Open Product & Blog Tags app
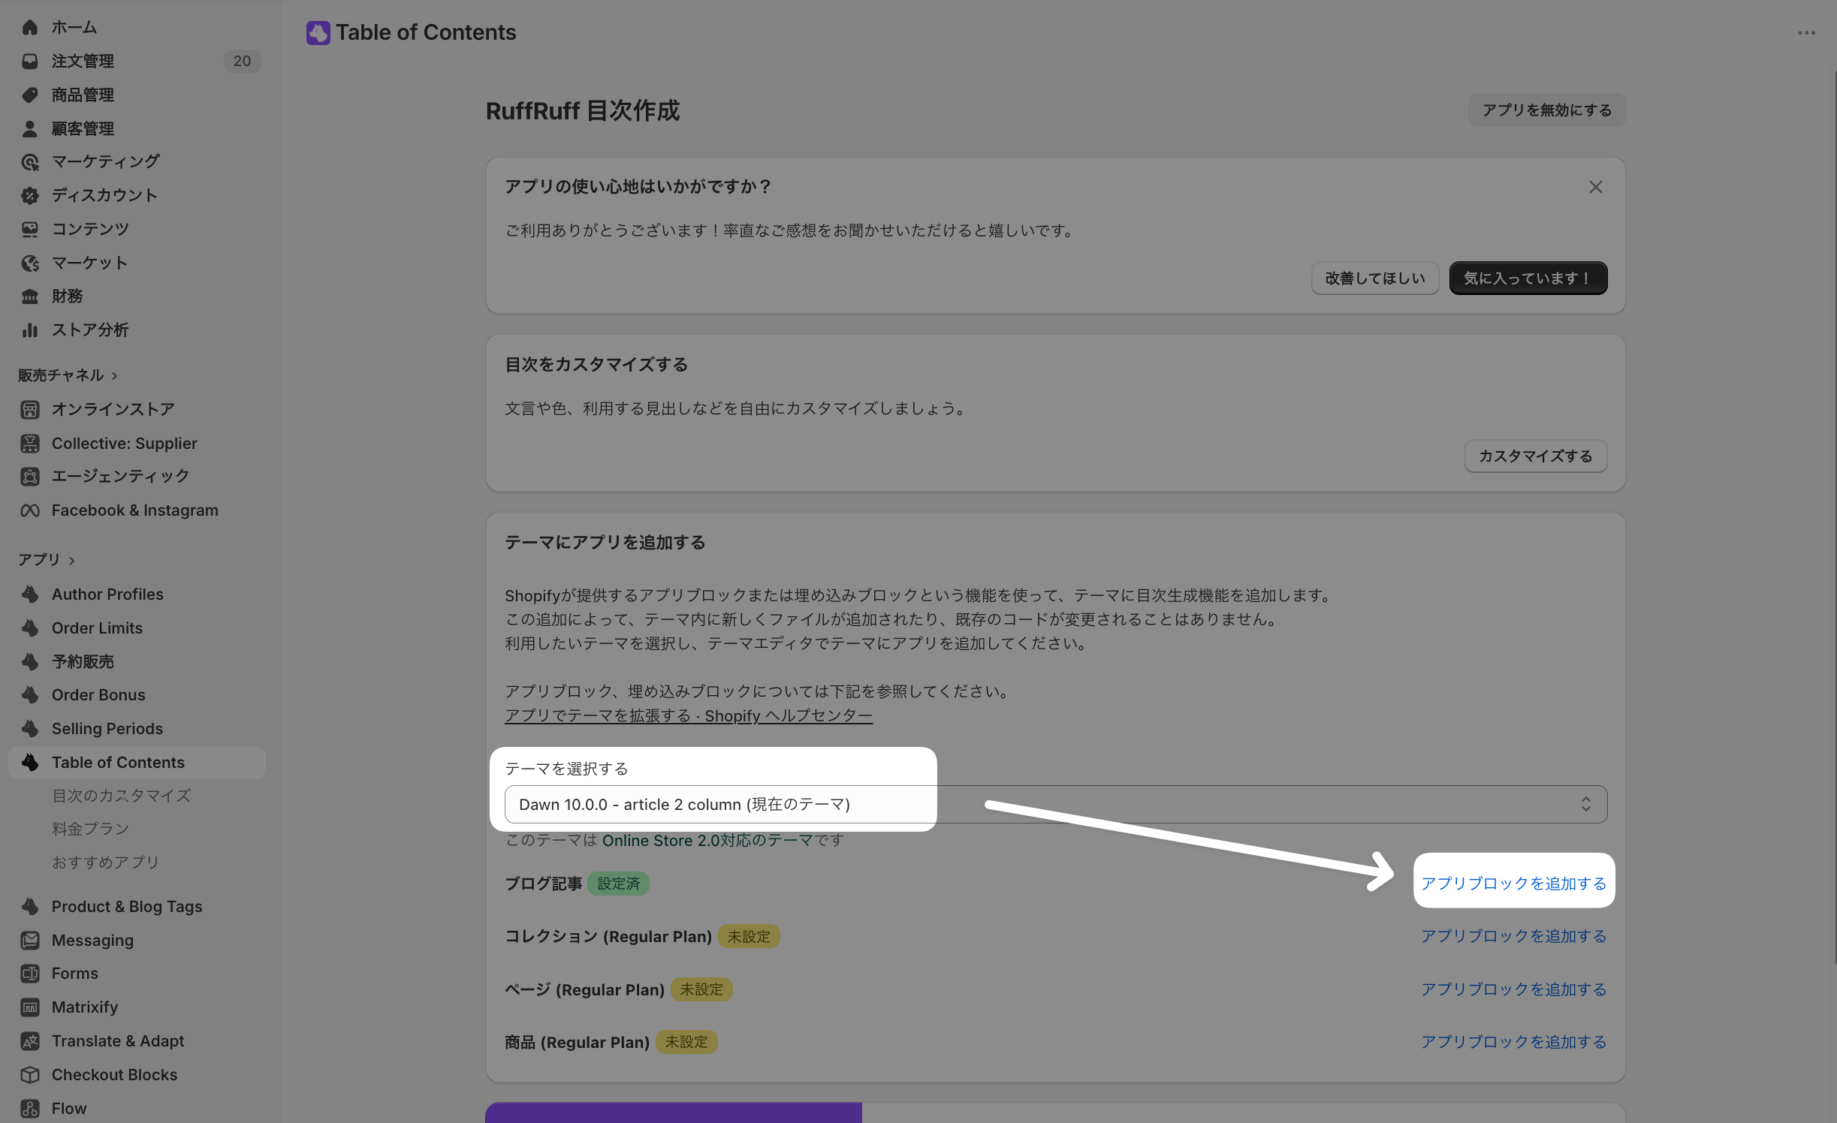 (x=127, y=907)
